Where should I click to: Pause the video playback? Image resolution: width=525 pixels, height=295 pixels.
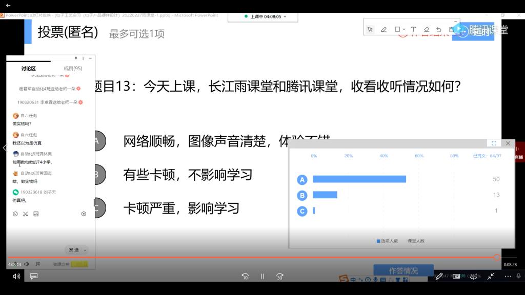[262, 276]
